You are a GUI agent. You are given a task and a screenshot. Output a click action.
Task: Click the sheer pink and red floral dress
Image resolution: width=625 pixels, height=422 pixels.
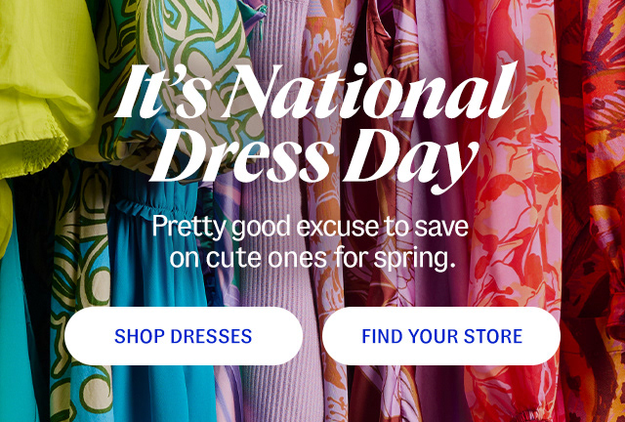[x=517, y=199]
